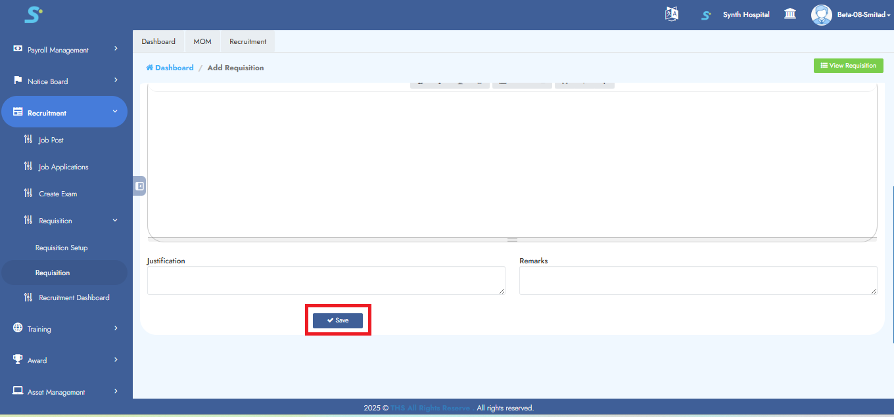Click the Dashboard home icon in breadcrumb

point(150,68)
